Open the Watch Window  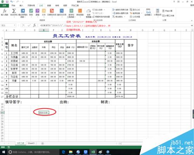[x=148, y=12]
